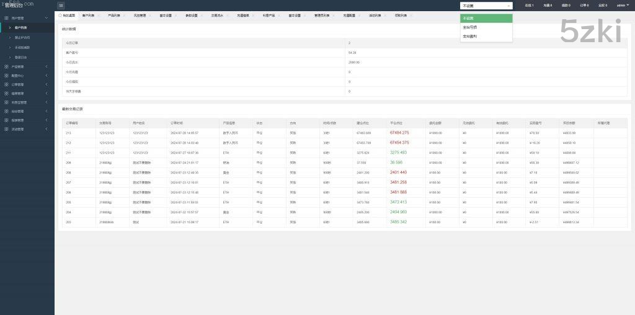This screenshot has height=315, width=635.
Task: Open the admin user dropdown menu
Action: pos(622,5)
